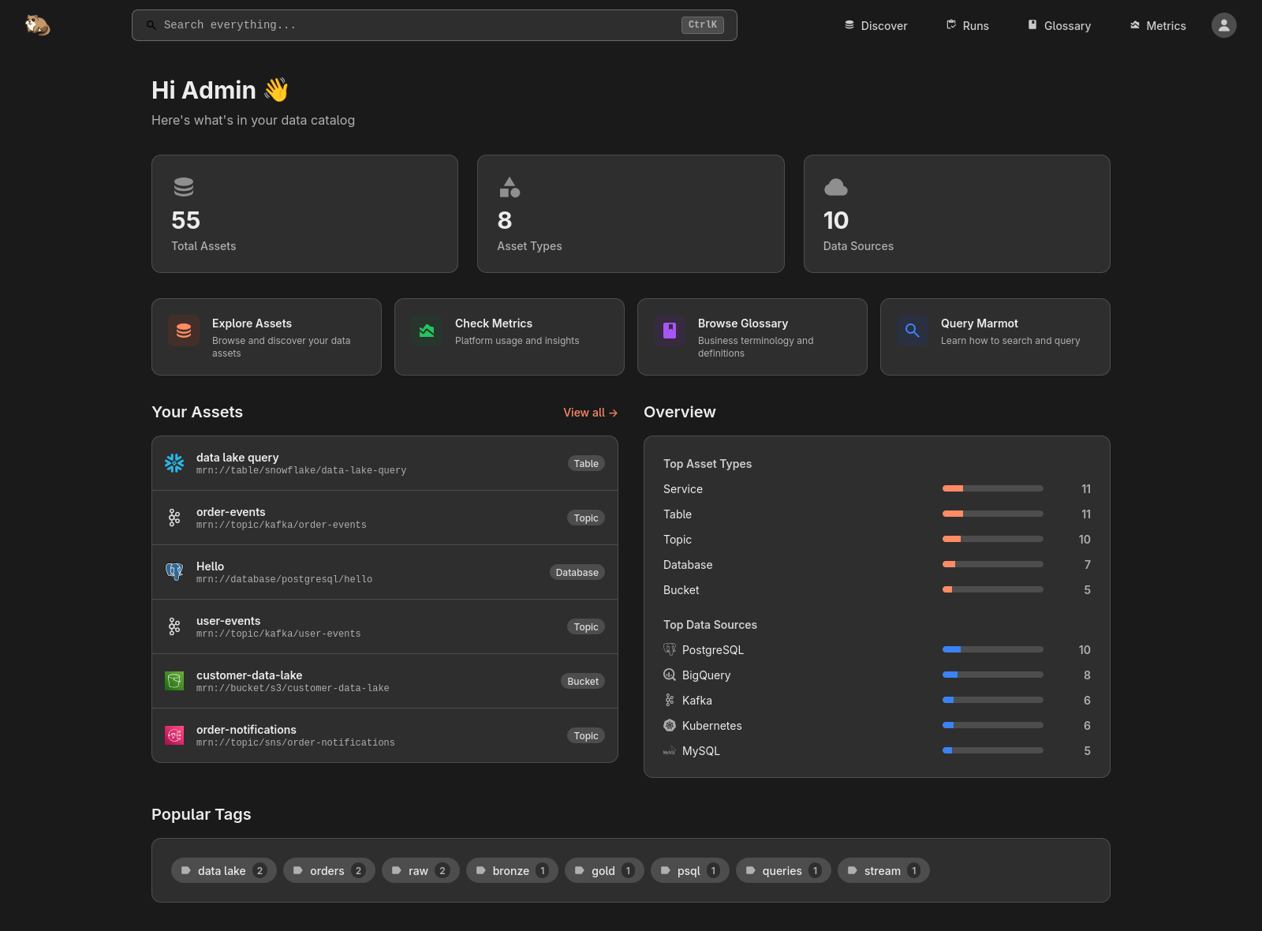Open the Discover page from navigation
The width and height of the screenshot is (1262, 931).
click(x=876, y=25)
